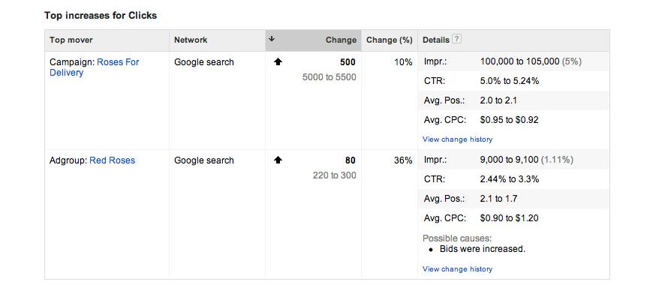Image resolution: width=653 pixels, height=285 pixels.
Task: Click the Details help question mark icon
Action: coord(457,40)
